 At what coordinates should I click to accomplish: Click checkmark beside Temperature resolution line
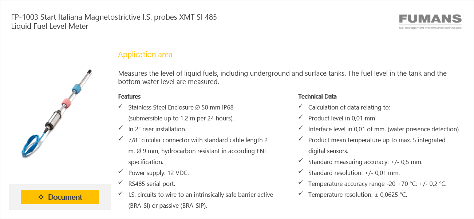point(300,194)
